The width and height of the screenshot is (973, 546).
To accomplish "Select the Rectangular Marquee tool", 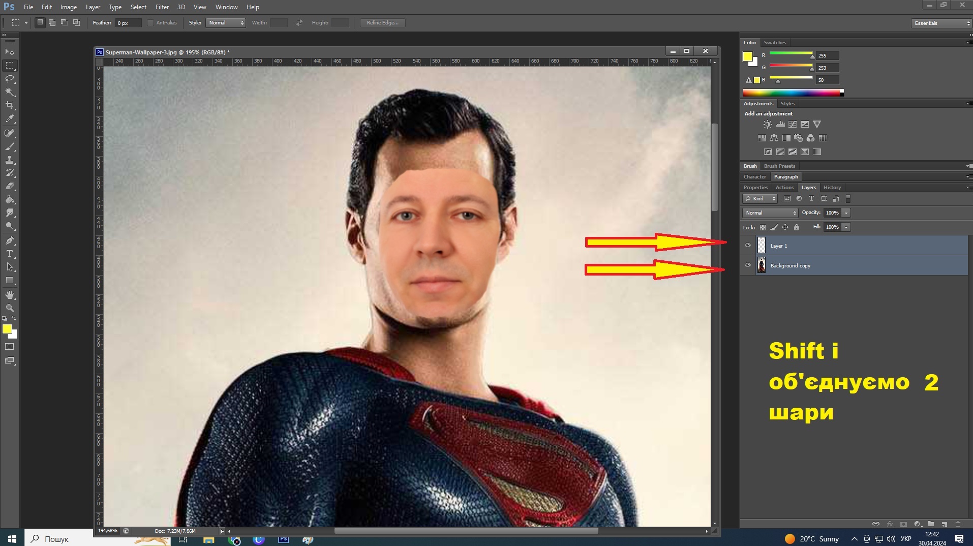I will (x=10, y=66).
